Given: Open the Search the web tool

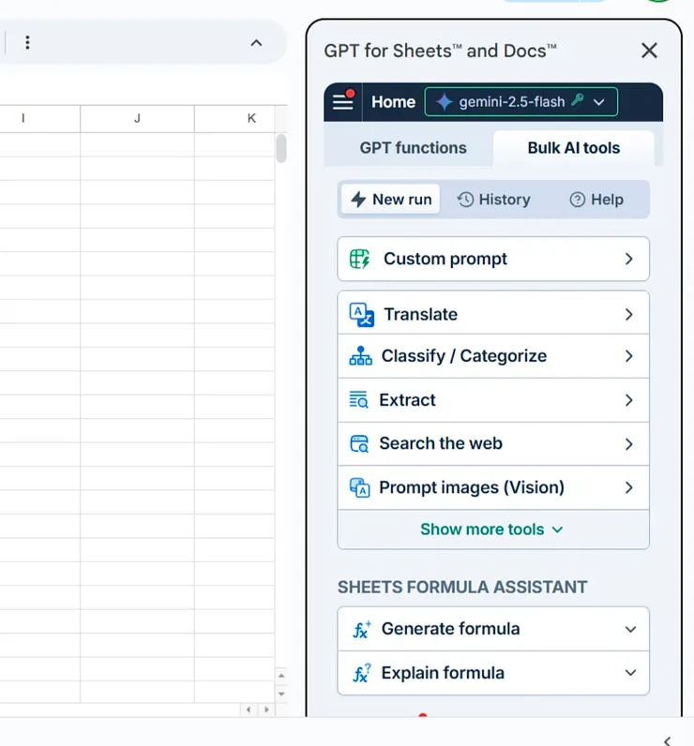Looking at the screenshot, I should tap(493, 444).
